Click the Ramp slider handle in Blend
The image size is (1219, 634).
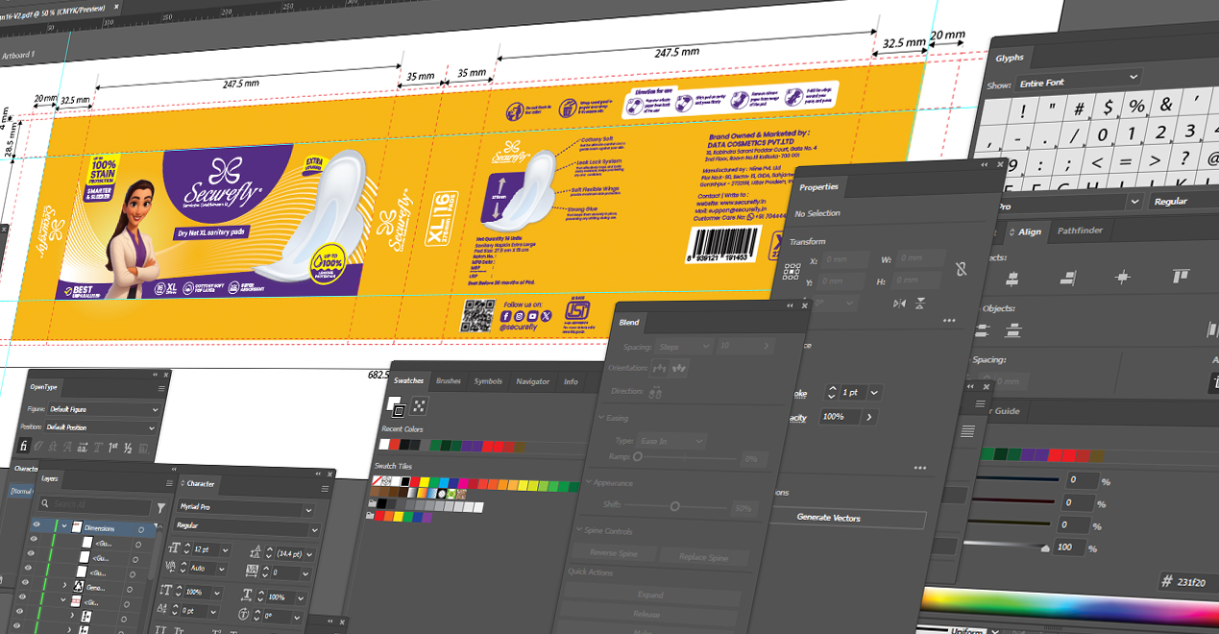637,456
